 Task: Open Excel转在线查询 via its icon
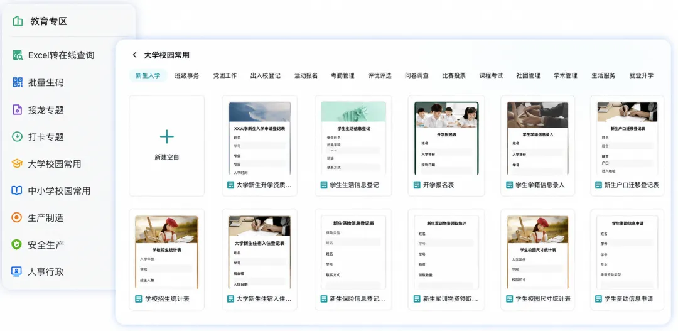point(18,55)
